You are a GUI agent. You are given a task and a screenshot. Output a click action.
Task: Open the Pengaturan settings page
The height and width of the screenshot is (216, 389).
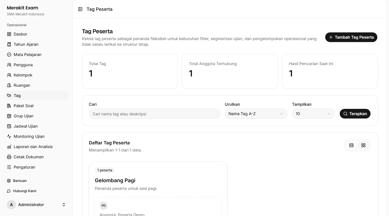click(x=36, y=167)
